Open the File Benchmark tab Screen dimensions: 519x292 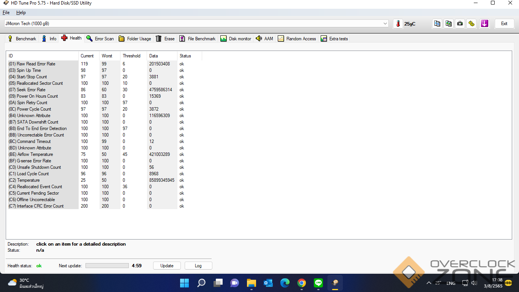pyautogui.click(x=198, y=39)
